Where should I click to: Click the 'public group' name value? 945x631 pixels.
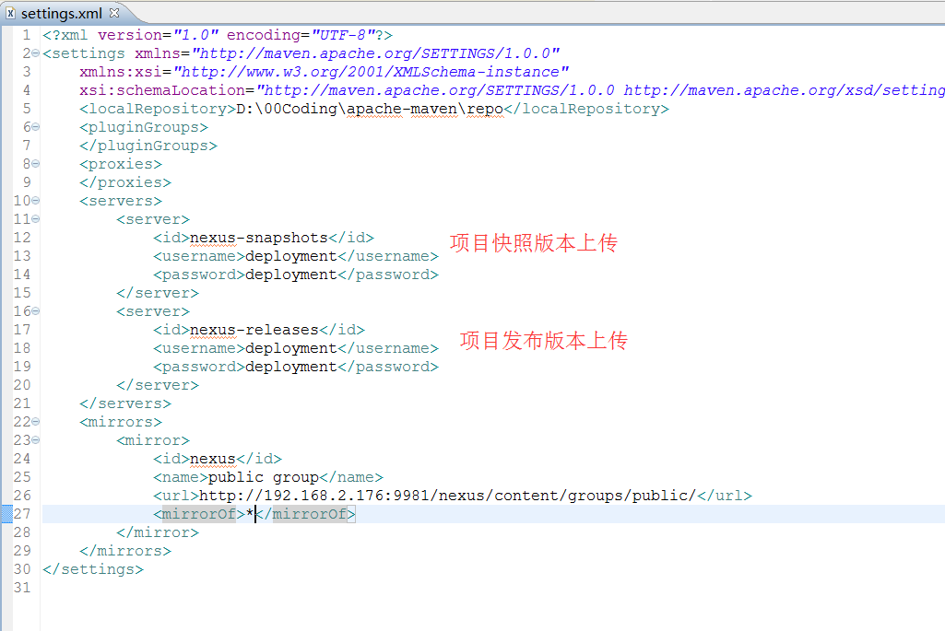coord(264,477)
